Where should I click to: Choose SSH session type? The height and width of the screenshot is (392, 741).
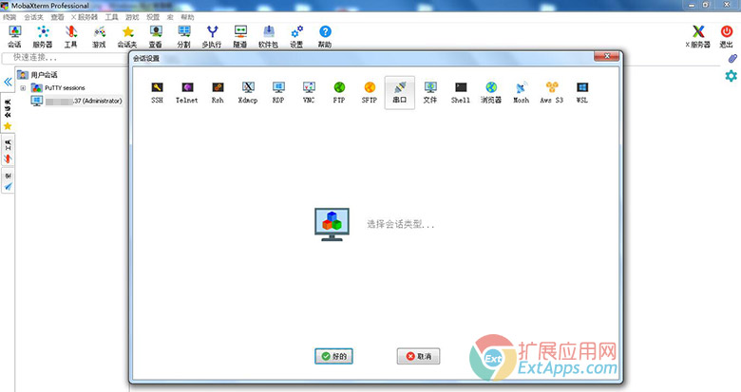tap(157, 93)
